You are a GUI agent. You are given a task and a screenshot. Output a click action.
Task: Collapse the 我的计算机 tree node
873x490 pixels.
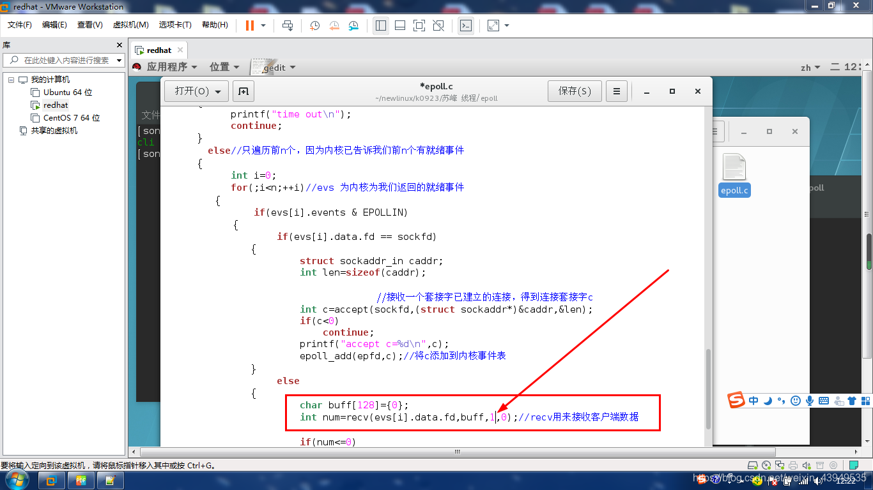(10, 80)
